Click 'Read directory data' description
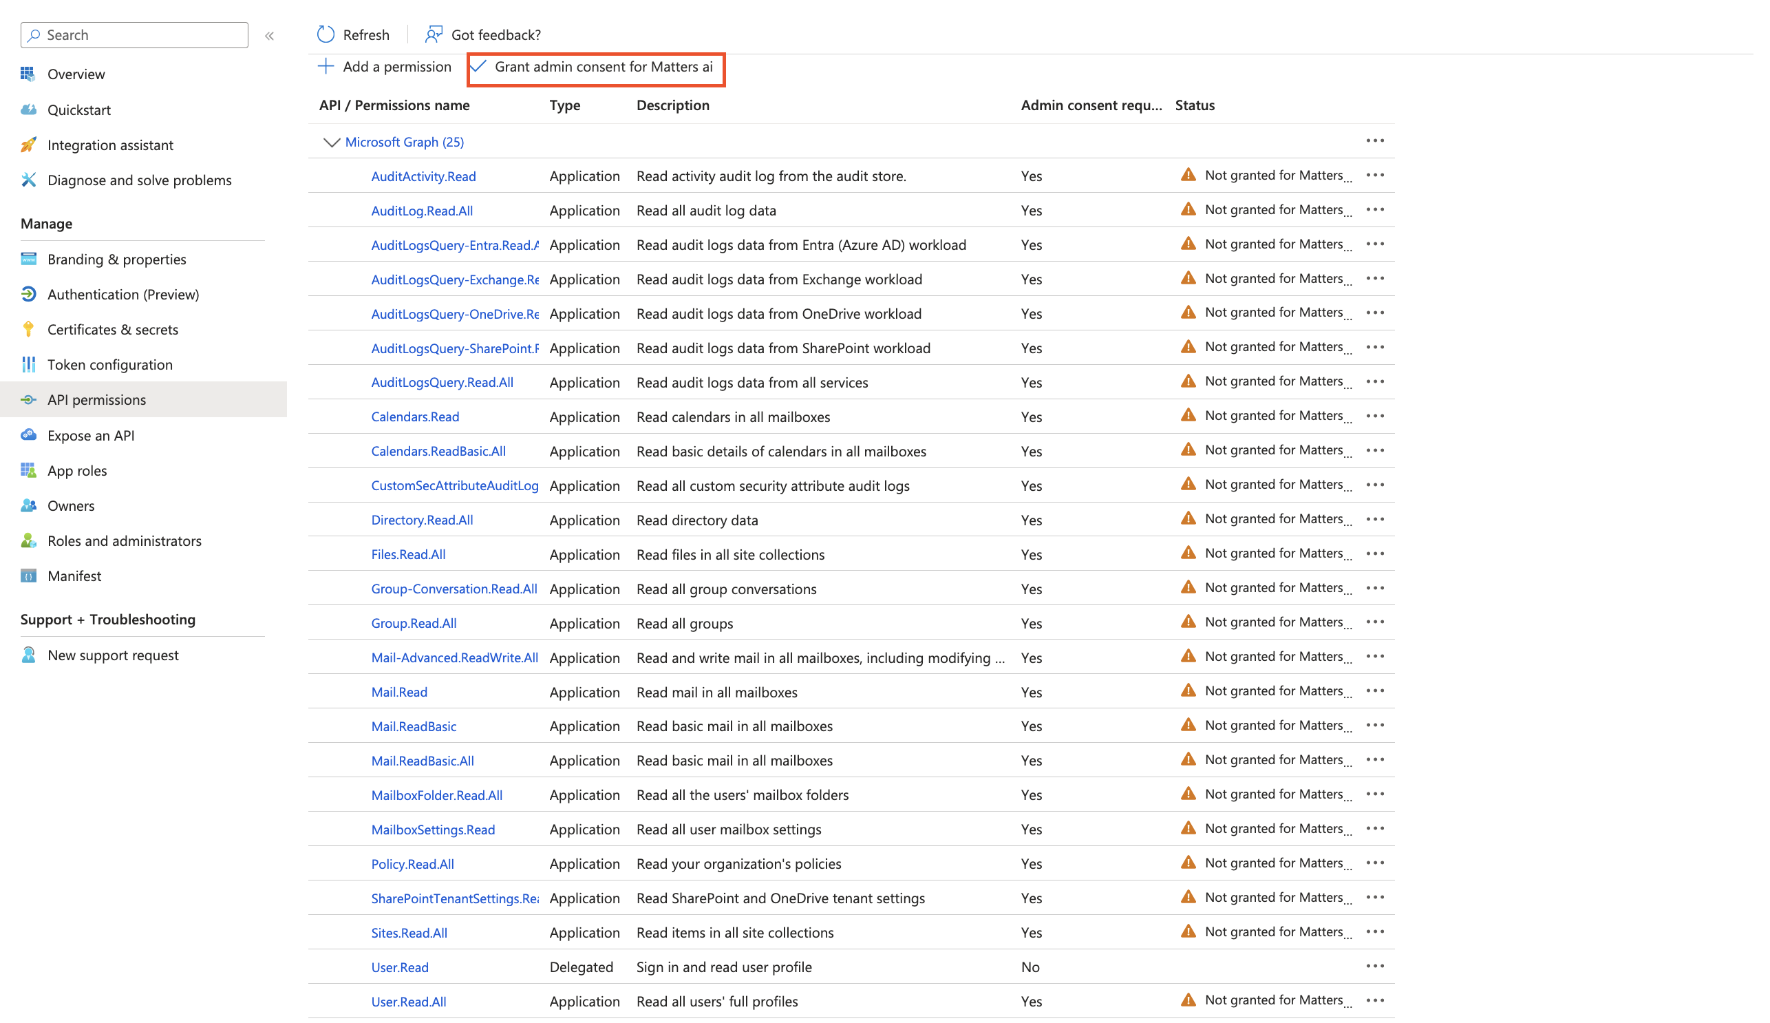The height and width of the screenshot is (1023, 1770). 696,520
